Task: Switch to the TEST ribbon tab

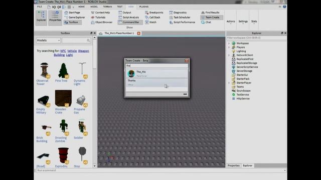Action: tap(119, 6)
